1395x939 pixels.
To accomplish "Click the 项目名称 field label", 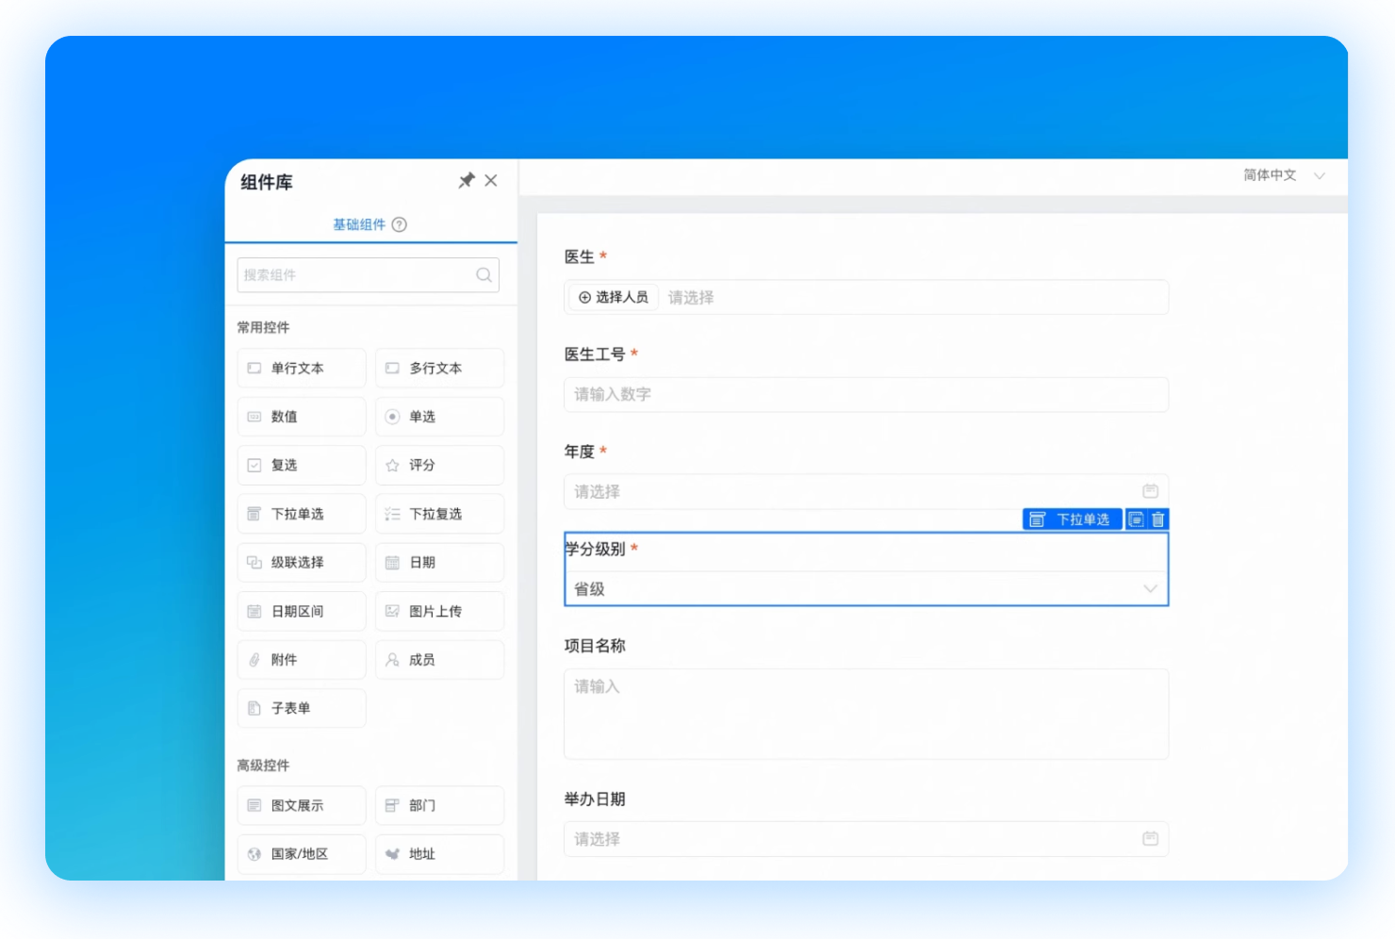I will point(595,646).
